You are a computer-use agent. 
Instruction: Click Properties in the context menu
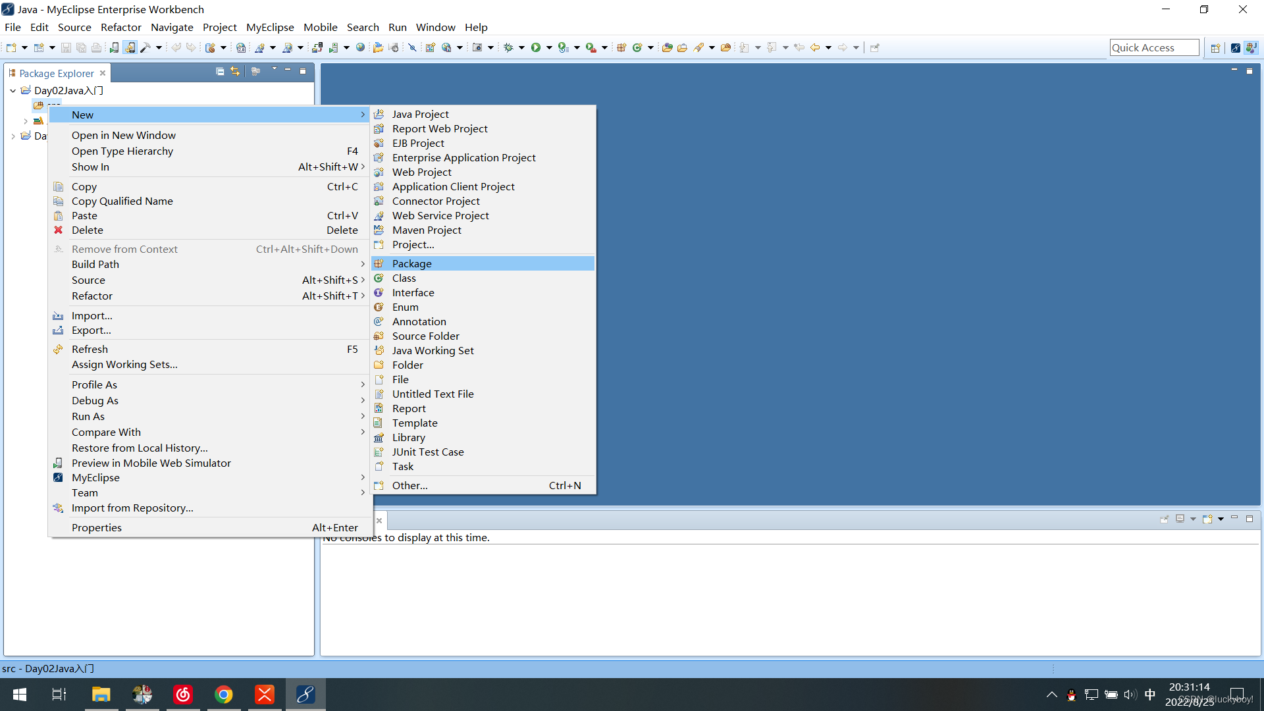97,527
